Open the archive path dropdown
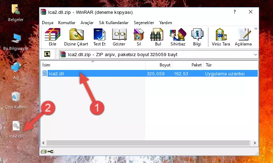 point(255,54)
